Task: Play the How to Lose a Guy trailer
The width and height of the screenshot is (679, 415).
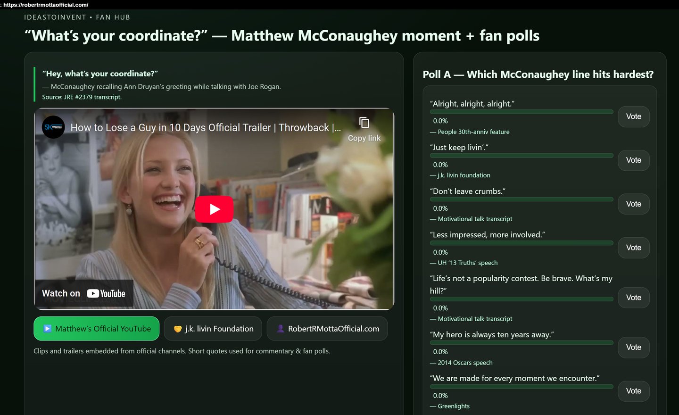Action: (214, 209)
